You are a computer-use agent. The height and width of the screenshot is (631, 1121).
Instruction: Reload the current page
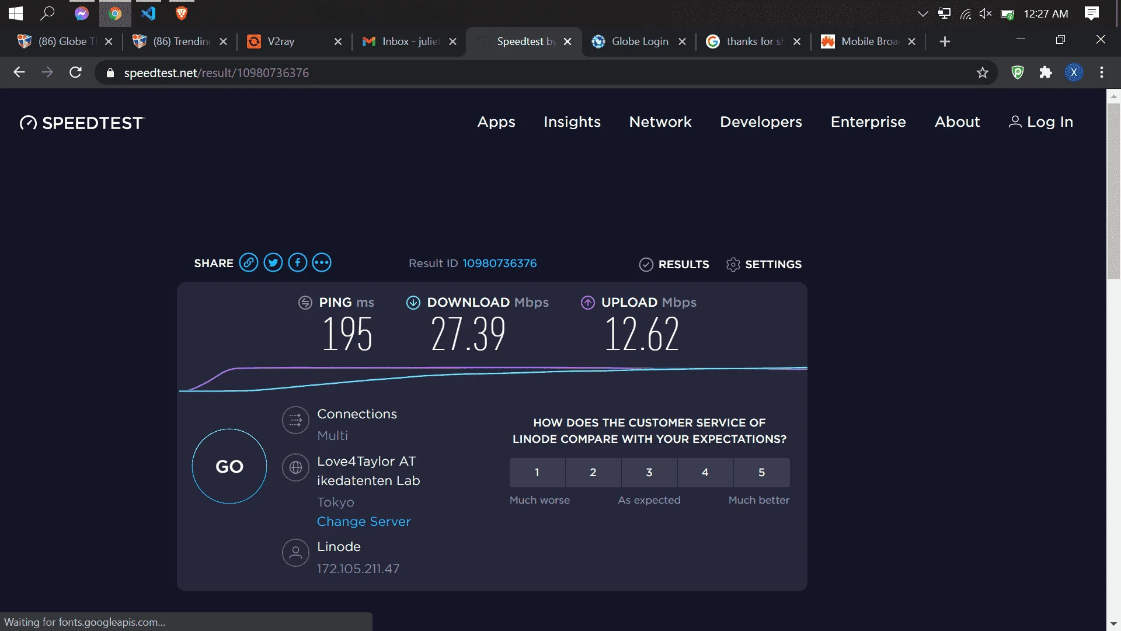click(x=75, y=72)
